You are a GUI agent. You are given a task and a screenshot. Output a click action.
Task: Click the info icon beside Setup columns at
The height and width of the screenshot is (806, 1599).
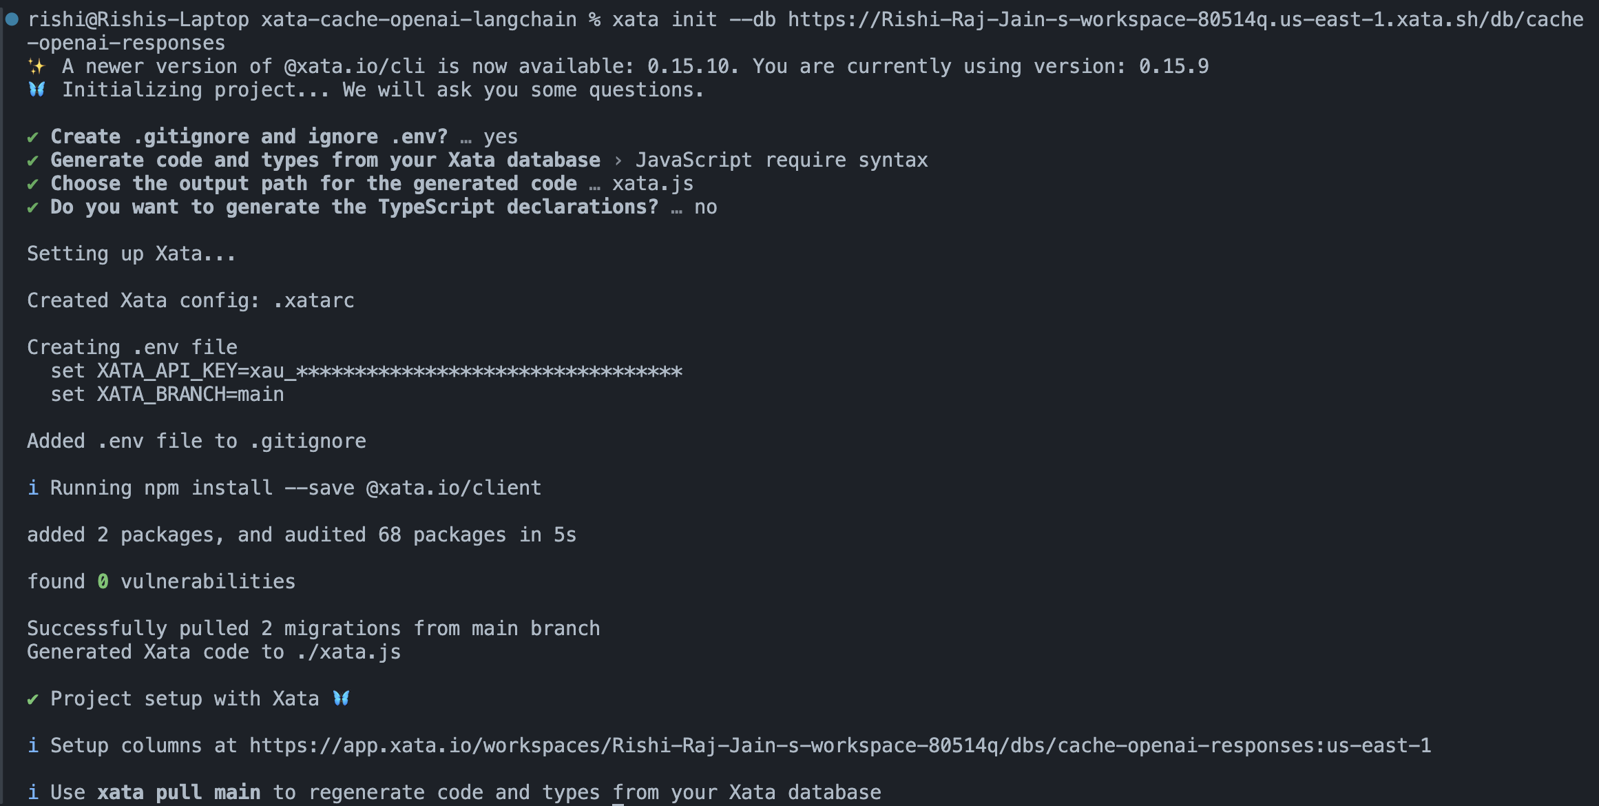click(x=32, y=745)
